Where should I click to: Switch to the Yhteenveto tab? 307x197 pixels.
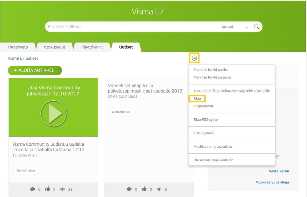pyautogui.click(x=18, y=47)
